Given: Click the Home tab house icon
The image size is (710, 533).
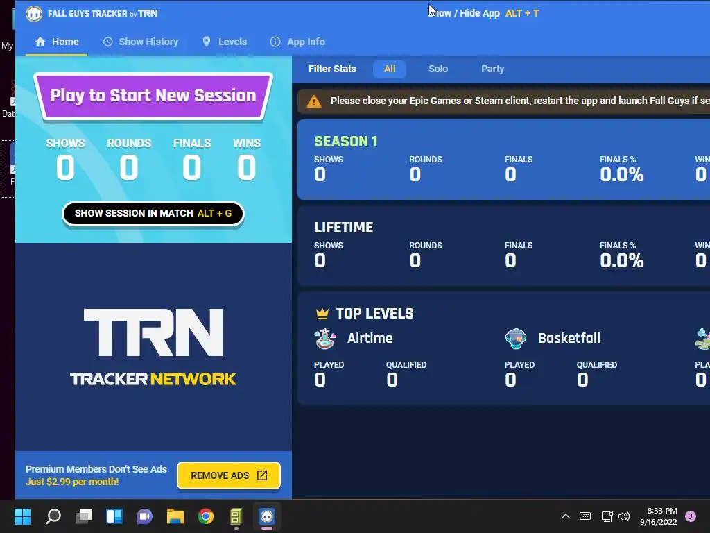Looking at the screenshot, I should (x=40, y=42).
